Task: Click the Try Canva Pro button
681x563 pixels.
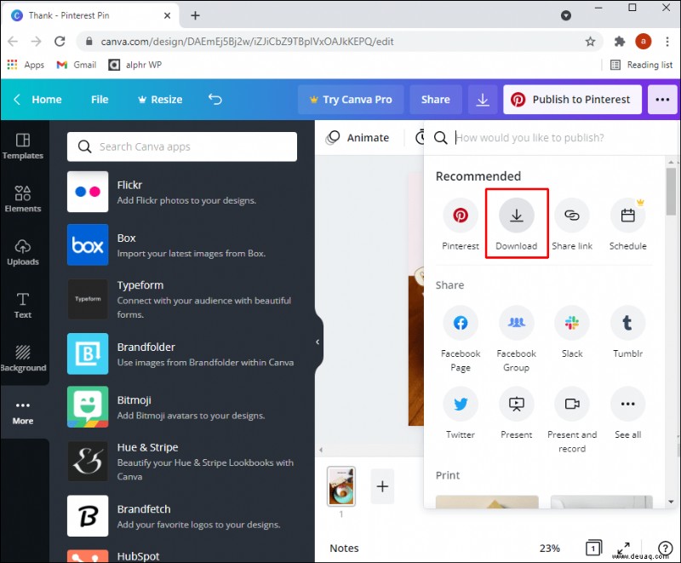Action: tap(351, 100)
